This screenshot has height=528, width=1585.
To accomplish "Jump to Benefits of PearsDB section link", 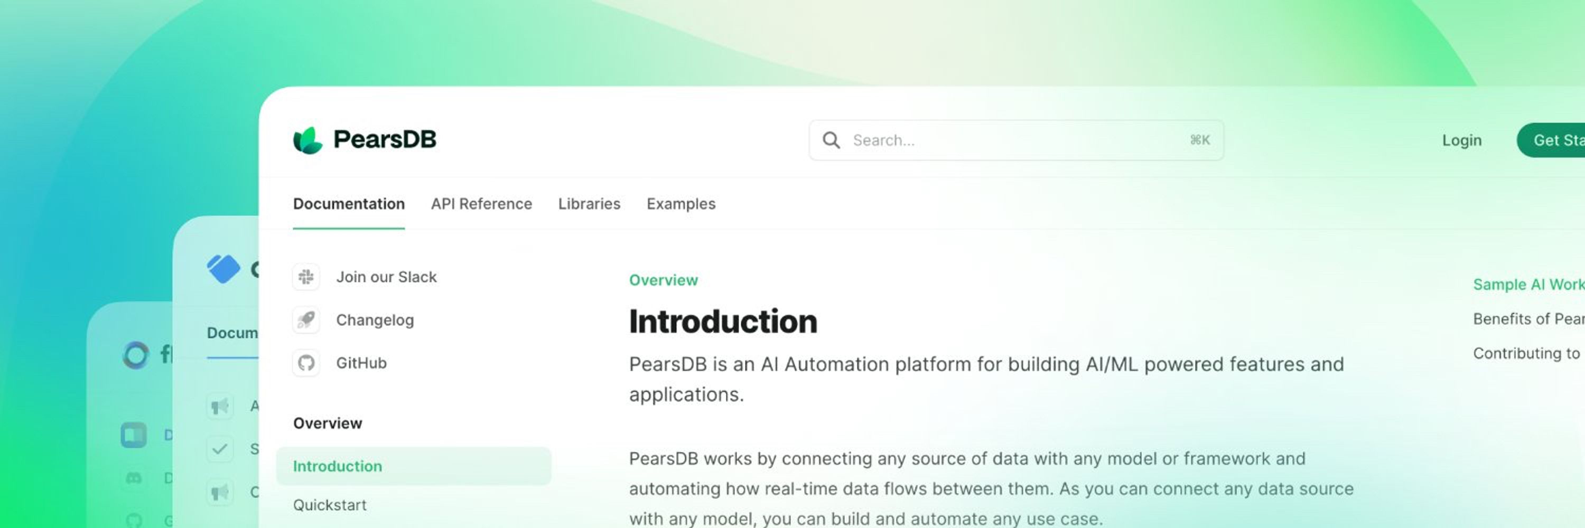I will click(1529, 319).
